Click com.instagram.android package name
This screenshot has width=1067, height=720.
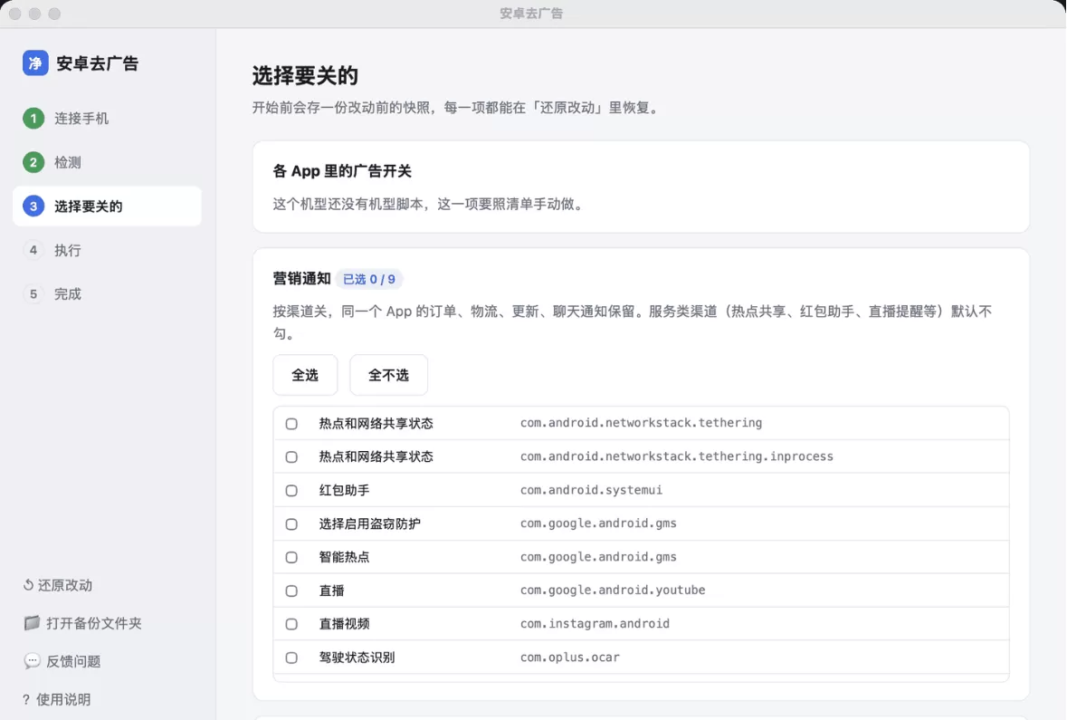pyautogui.click(x=595, y=623)
